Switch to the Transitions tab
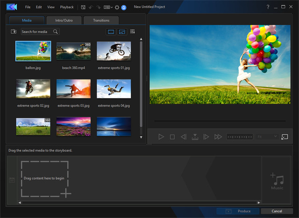 click(x=101, y=21)
